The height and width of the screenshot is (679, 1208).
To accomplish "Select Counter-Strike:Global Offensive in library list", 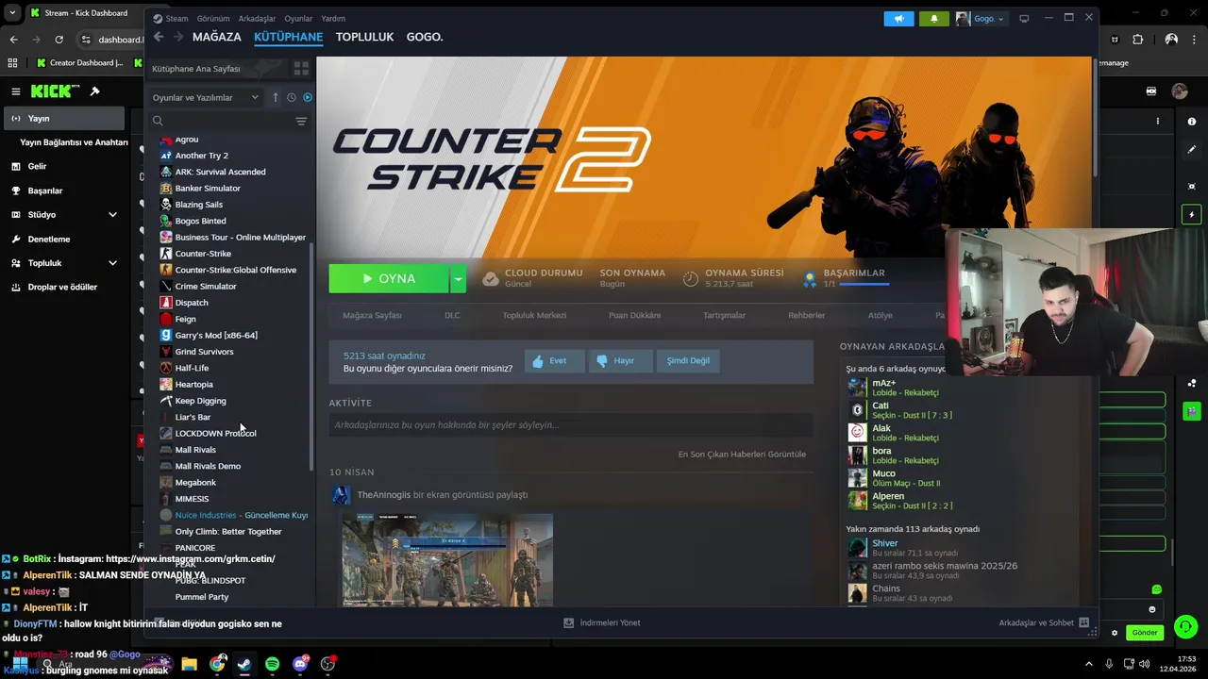I will coord(235,270).
